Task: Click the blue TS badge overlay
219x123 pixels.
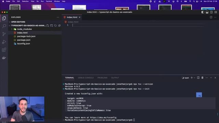Action: [x=199, y=95]
